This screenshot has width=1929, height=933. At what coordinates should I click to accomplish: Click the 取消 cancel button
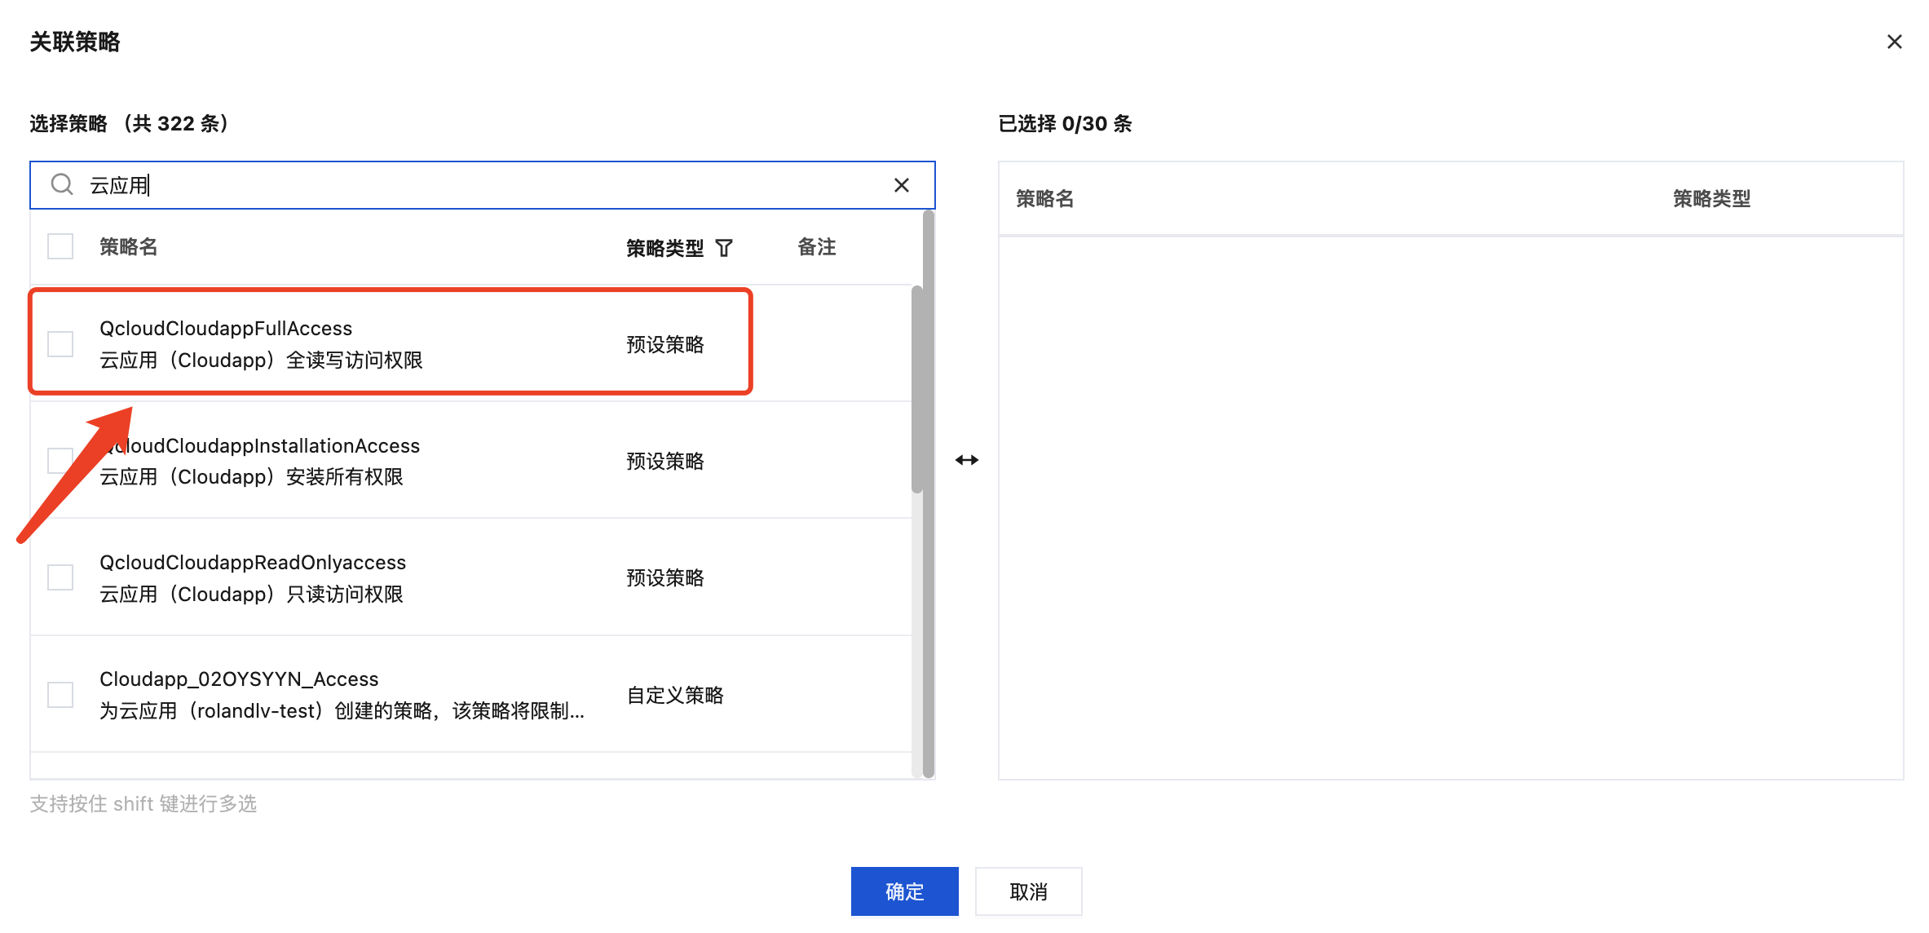click(1028, 891)
